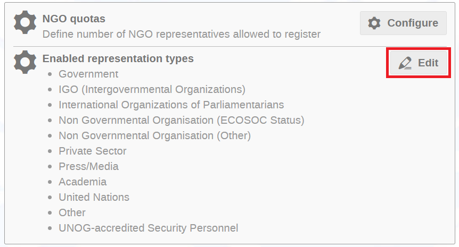Select IGO (Intergovernmental Organizations) entry
This screenshot has width=459, height=247.
(x=152, y=89)
